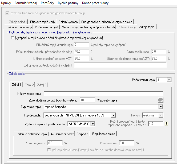Click Název zdroje tepla input field
Viewport: 177px width, 164px height.
coord(103,94)
